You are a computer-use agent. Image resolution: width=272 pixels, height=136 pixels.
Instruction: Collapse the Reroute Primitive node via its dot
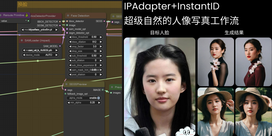point(1,15)
